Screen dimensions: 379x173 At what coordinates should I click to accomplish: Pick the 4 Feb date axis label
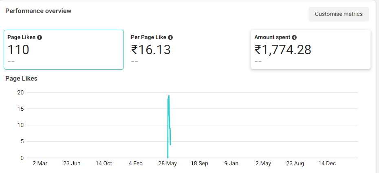click(x=136, y=163)
